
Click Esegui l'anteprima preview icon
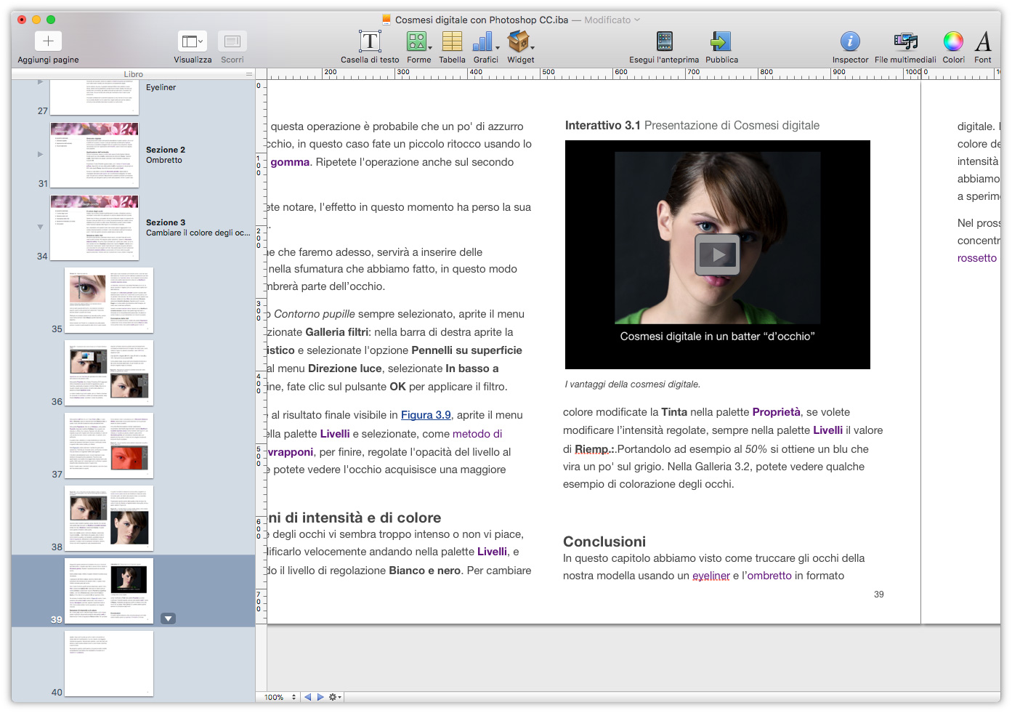664,41
